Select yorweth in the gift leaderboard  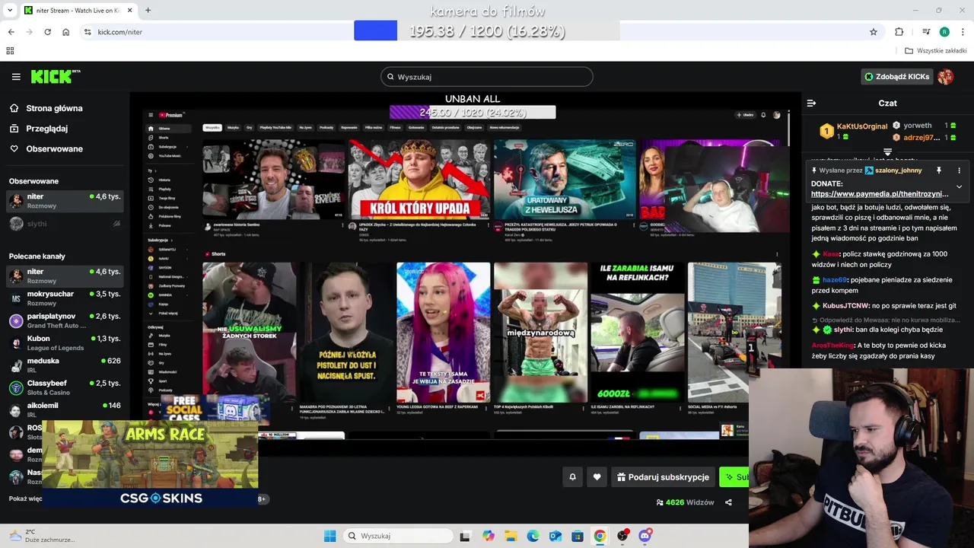click(918, 126)
